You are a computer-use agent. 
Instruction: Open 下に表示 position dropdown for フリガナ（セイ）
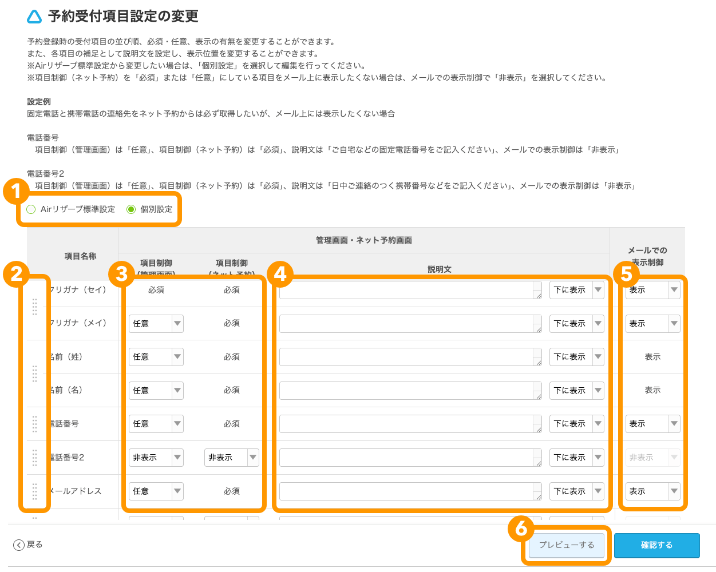coord(577,290)
